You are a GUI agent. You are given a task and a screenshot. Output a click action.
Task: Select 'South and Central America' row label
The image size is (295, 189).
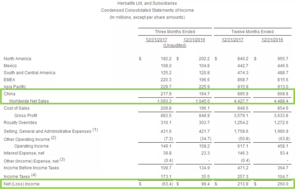29,73
